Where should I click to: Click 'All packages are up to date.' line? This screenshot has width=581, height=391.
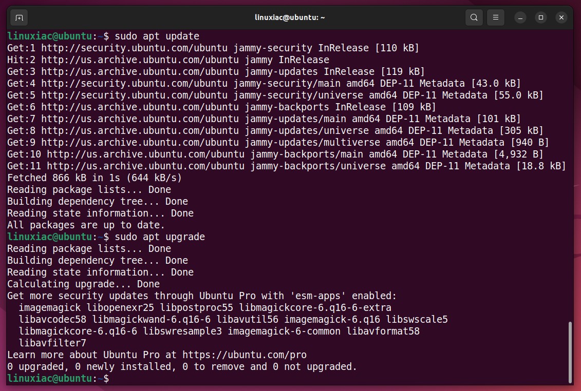(86, 225)
